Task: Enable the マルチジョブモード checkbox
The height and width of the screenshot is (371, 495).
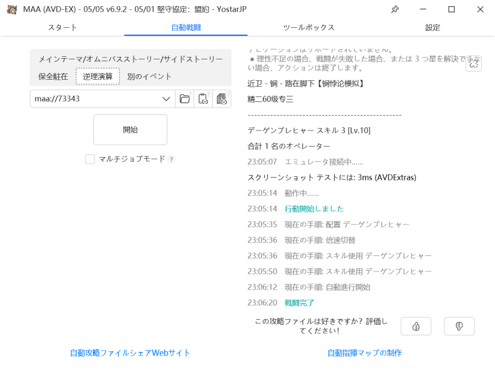Action: pos(90,159)
